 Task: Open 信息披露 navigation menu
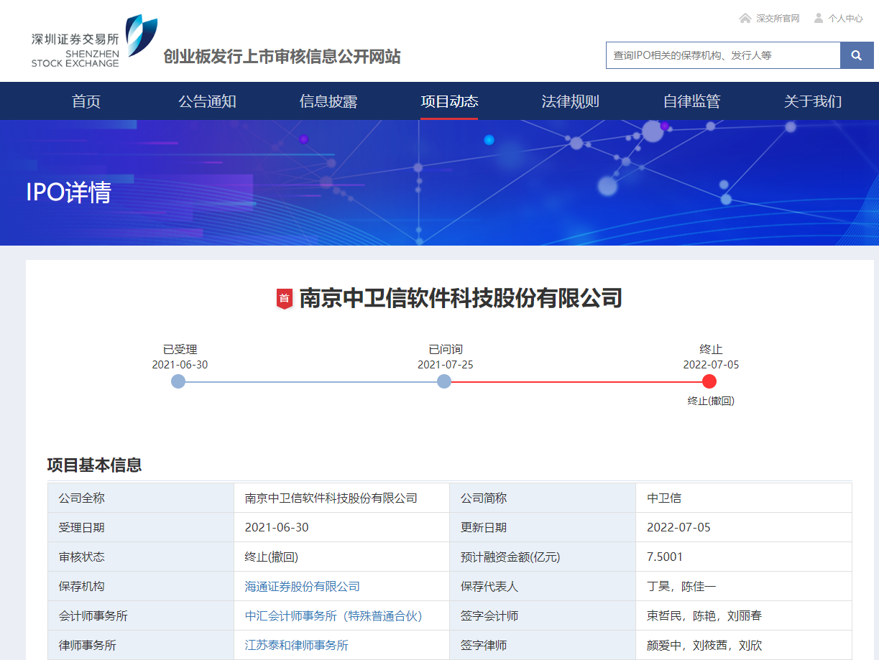328,101
